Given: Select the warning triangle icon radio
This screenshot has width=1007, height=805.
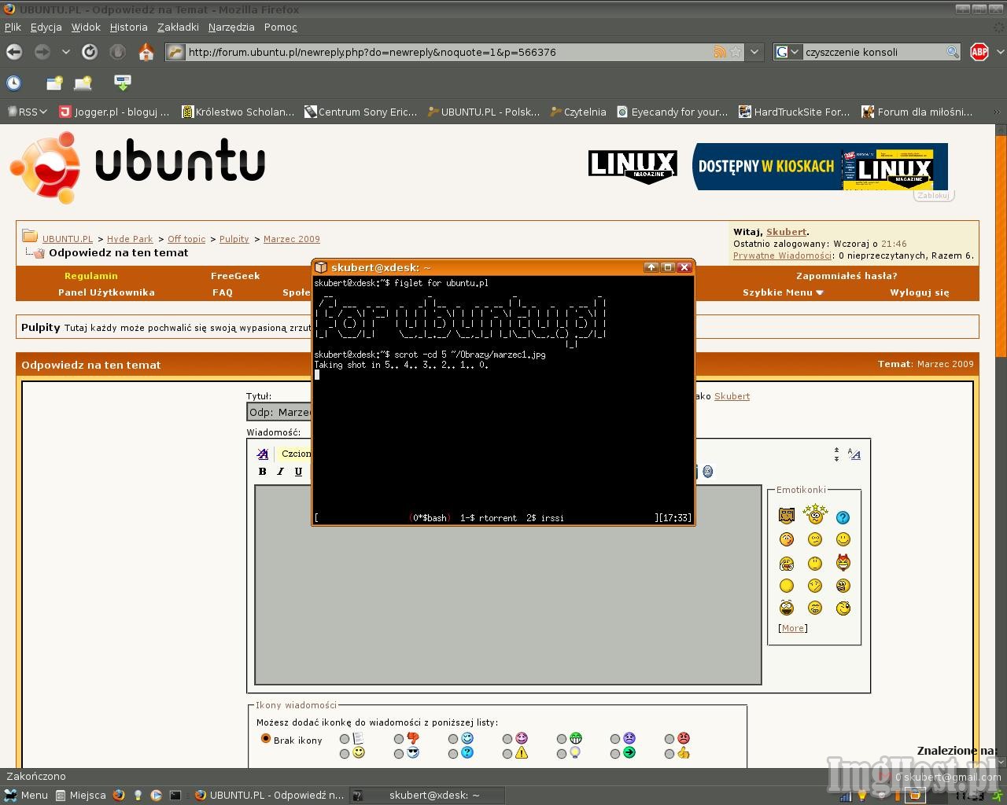Looking at the screenshot, I should [507, 753].
